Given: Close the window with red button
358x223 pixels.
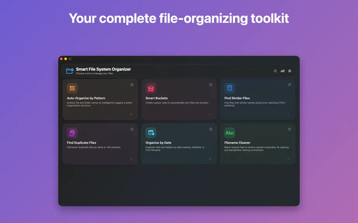Looking at the screenshot, I should (x=61, y=59).
